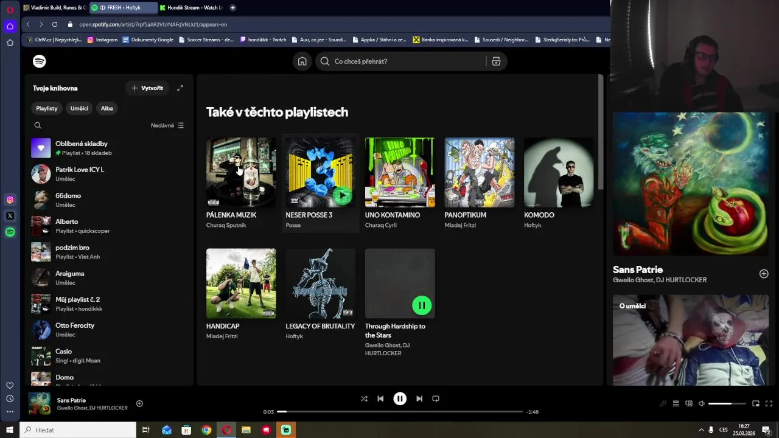
Task: Click the Spotify logo
Action: click(40, 61)
